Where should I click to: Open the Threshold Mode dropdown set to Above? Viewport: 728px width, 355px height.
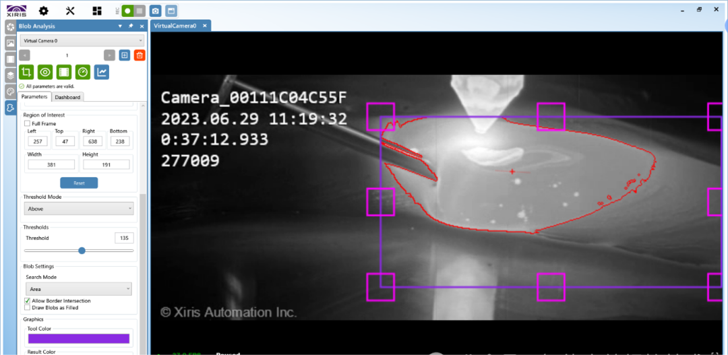click(79, 209)
